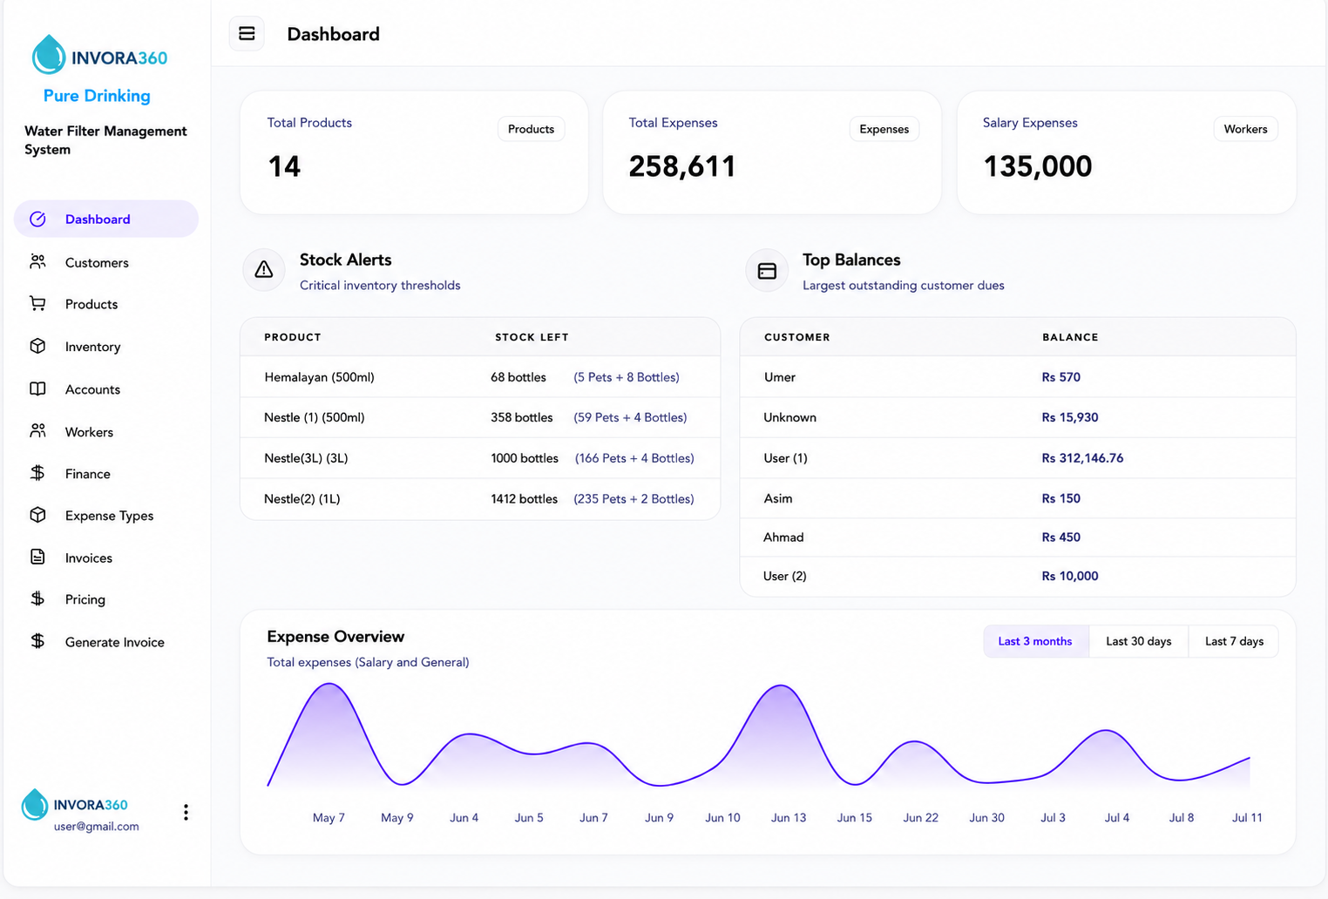
Task: Click the Workers people icon
Action: 37,430
